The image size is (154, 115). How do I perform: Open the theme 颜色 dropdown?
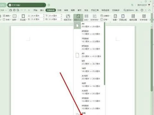[x=7, y=16]
